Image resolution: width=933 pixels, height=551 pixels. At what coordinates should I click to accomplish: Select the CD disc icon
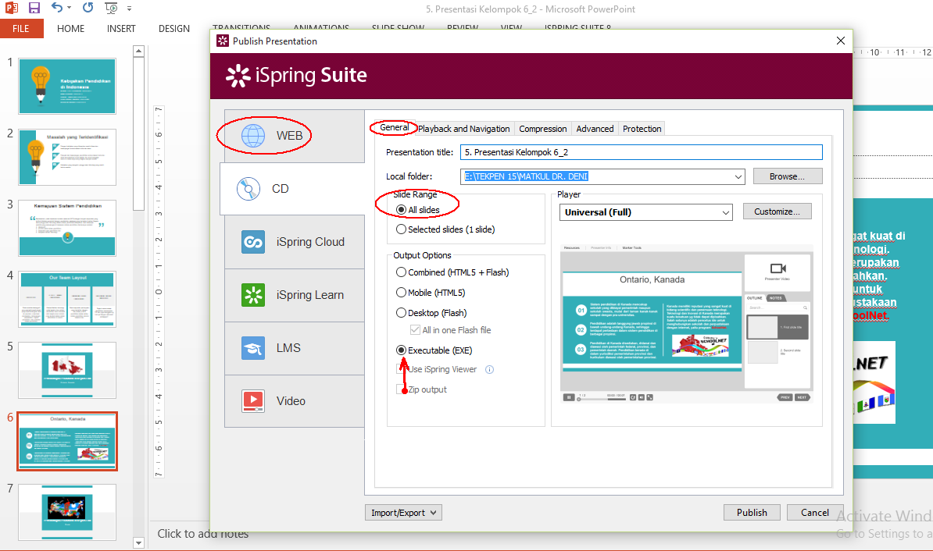(x=248, y=189)
